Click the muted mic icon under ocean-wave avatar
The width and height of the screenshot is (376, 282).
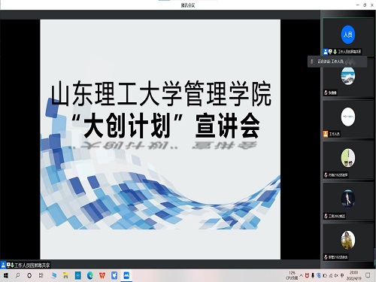click(x=326, y=92)
